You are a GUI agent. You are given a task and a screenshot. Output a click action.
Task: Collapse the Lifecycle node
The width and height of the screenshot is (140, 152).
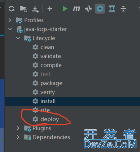pyautogui.click(x=18, y=38)
